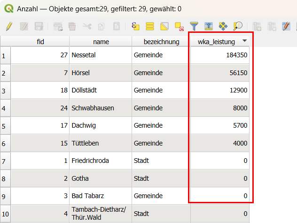Select row header number 5

click(x=5, y=126)
